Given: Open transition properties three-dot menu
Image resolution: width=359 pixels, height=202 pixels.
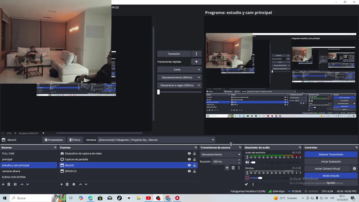Looking at the screenshot, I should (x=239, y=168).
